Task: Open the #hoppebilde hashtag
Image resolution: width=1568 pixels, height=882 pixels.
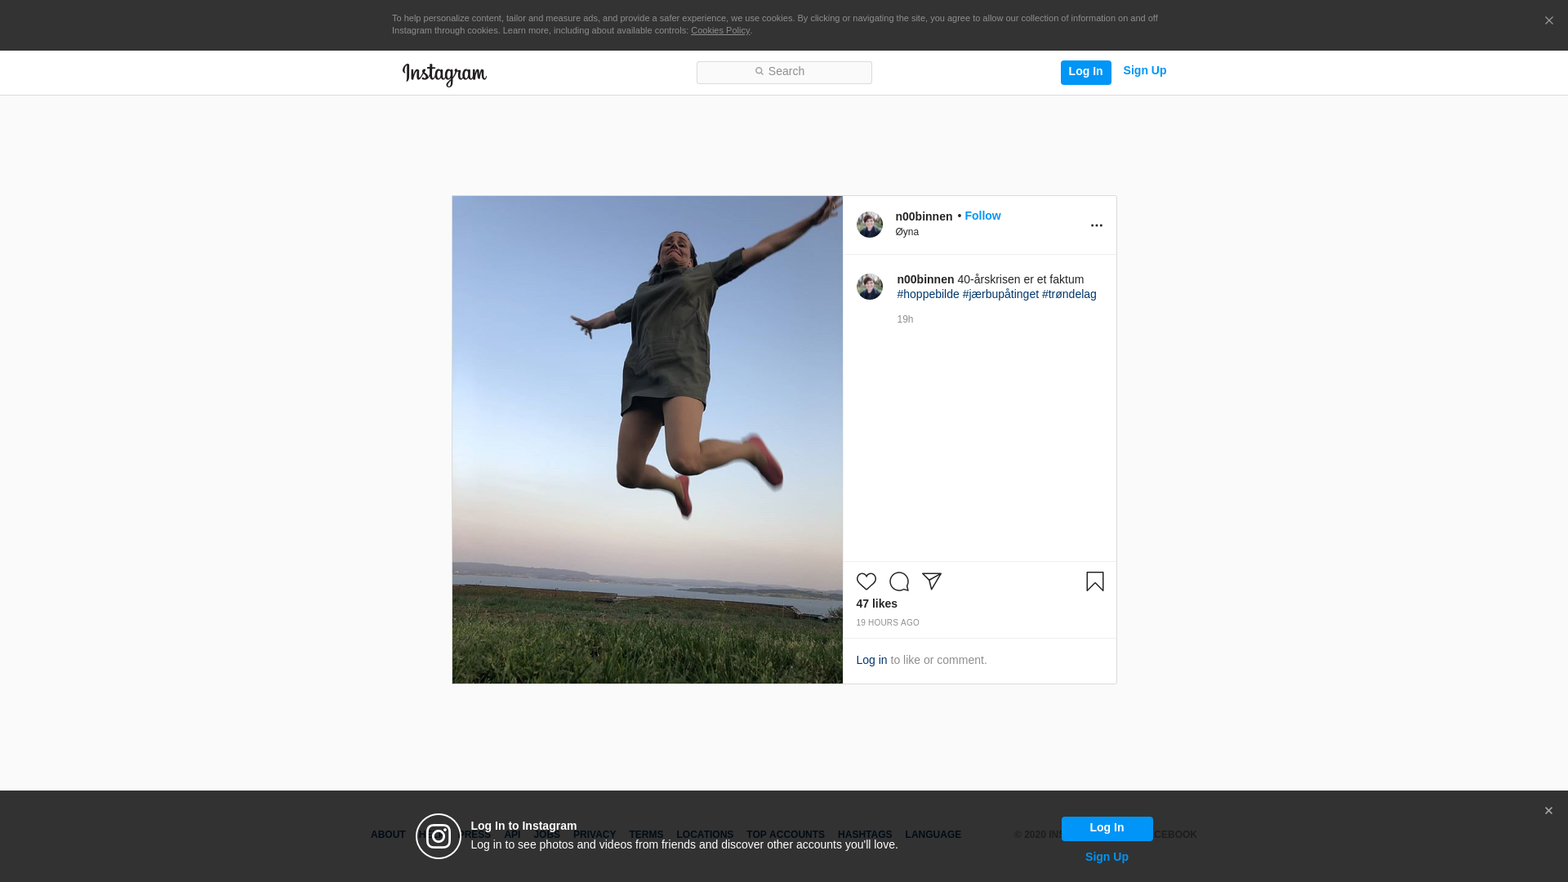Action: coord(928,294)
